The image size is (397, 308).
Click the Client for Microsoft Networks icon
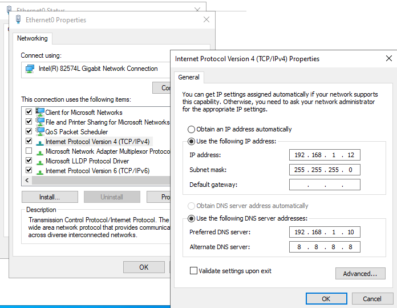coord(40,112)
